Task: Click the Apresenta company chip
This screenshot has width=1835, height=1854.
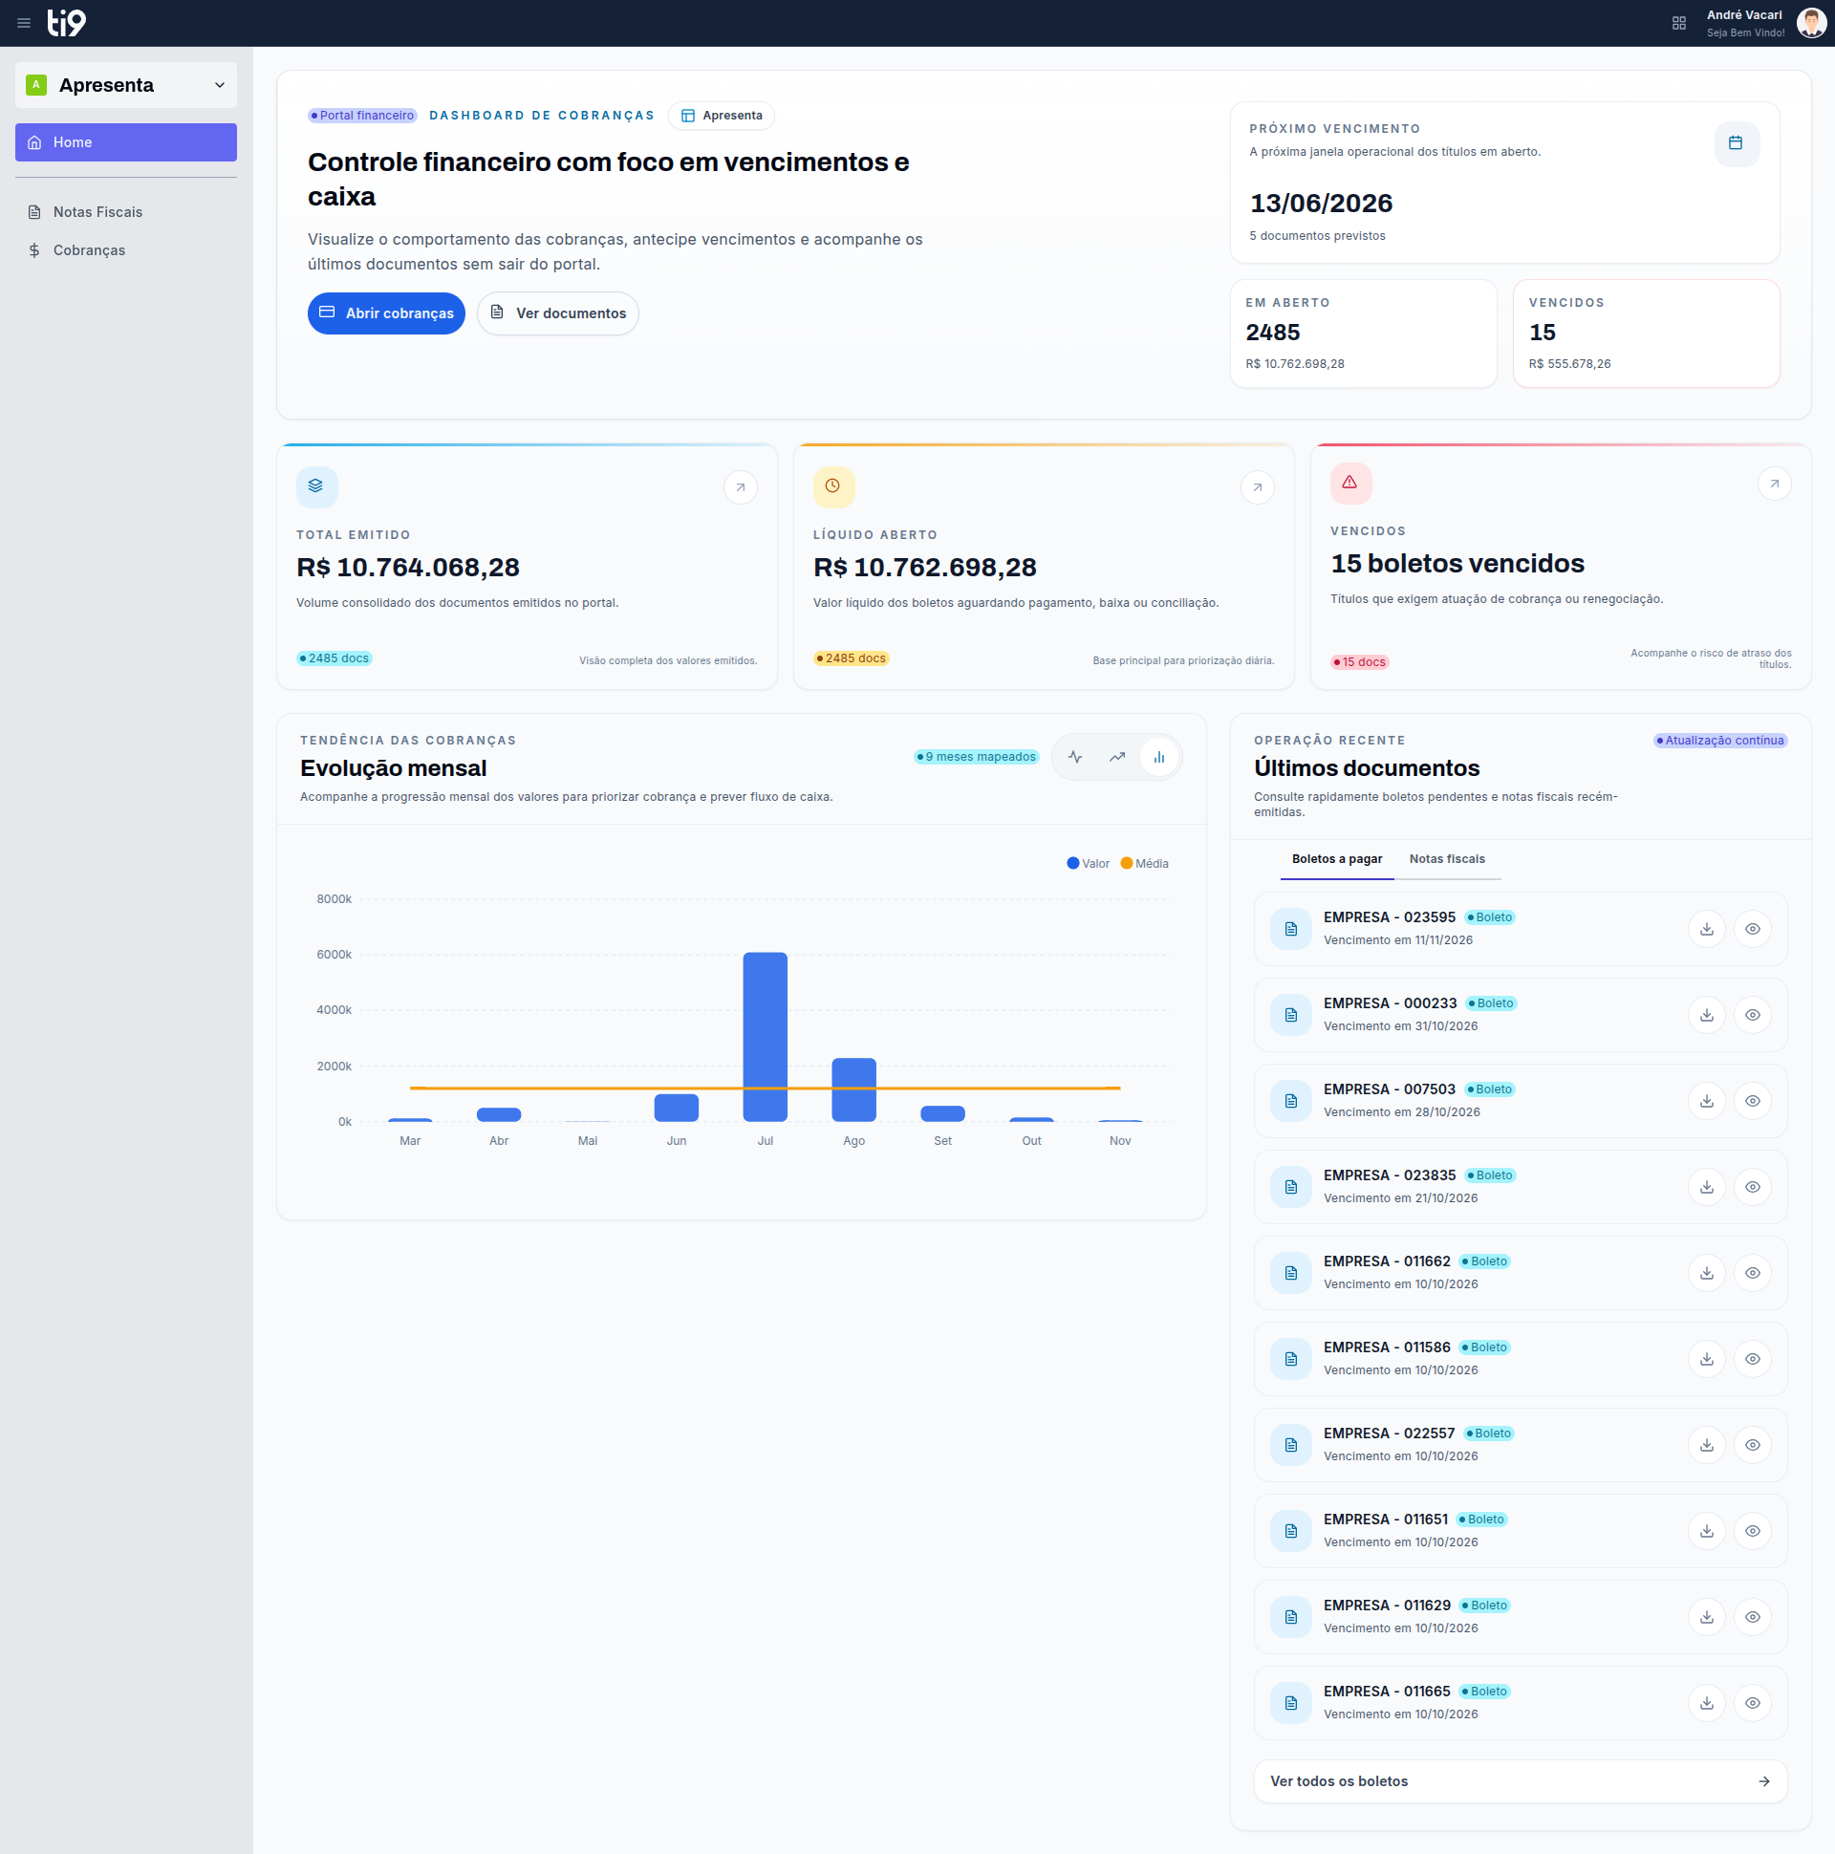Action: tap(722, 115)
